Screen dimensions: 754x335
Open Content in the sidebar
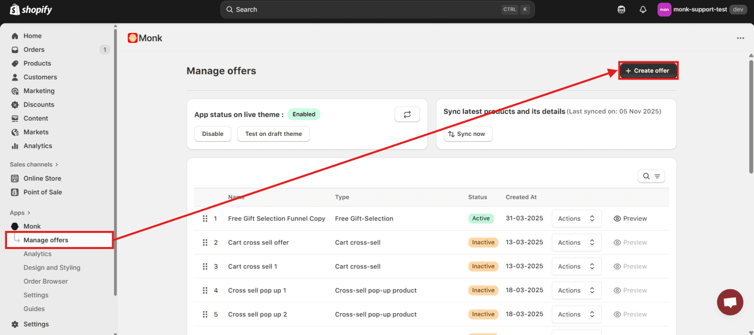click(36, 118)
